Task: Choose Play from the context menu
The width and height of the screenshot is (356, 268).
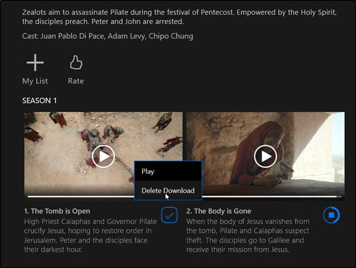Action: [x=148, y=171]
